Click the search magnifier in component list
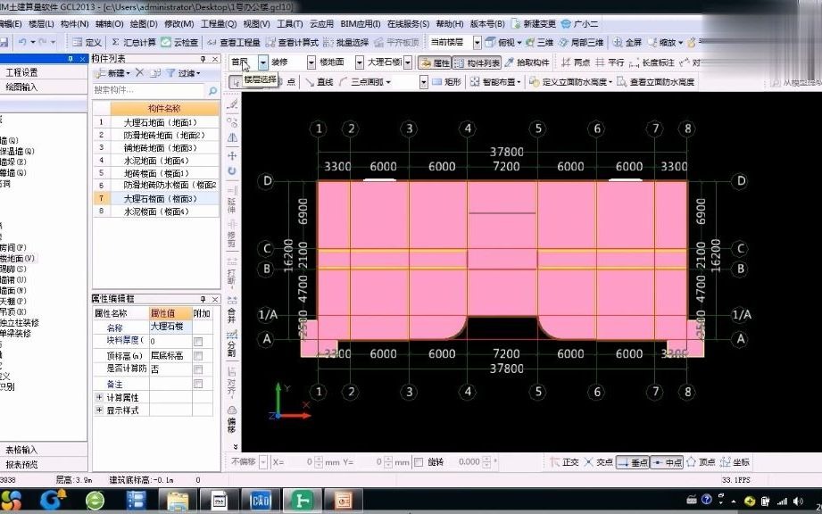Image resolution: width=822 pixels, height=514 pixels. tap(212, 91)
